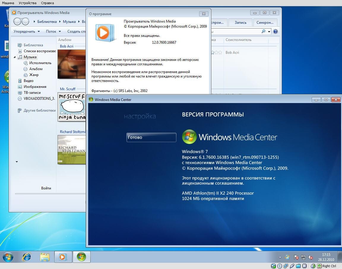Open the Action Center flag icon

click(x=296, y=257)
